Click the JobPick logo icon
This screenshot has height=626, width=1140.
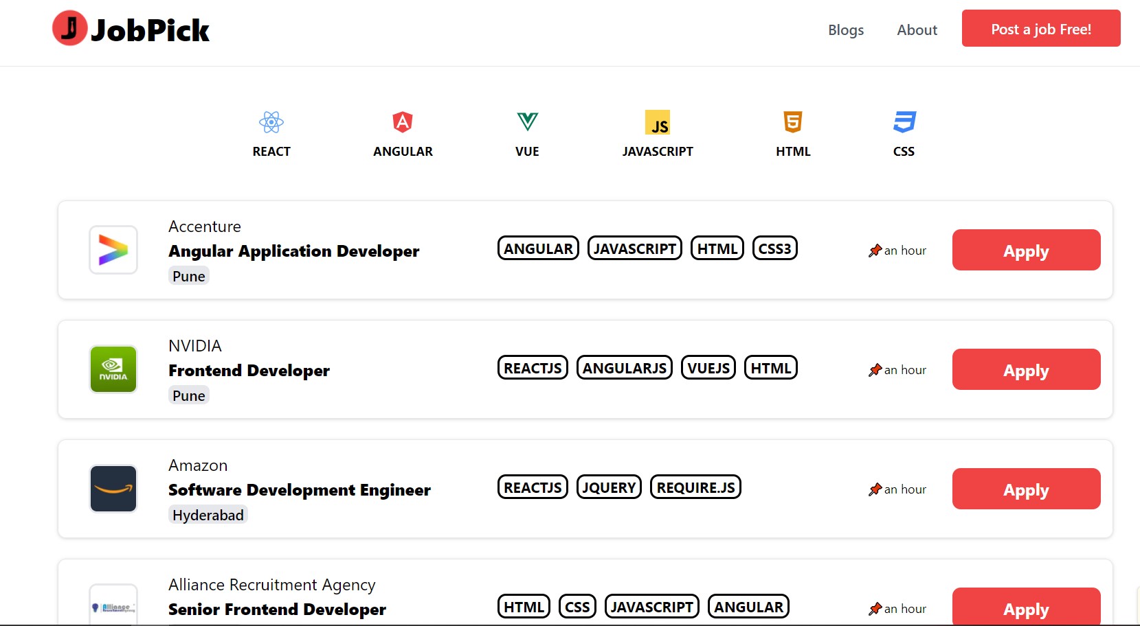(69, 28)
